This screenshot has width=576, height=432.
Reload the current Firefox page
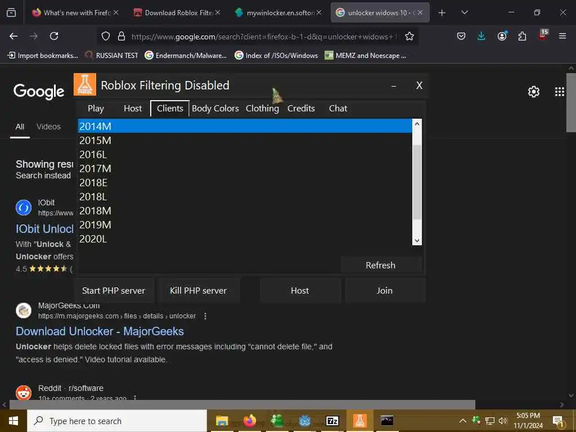coord(54,36)
